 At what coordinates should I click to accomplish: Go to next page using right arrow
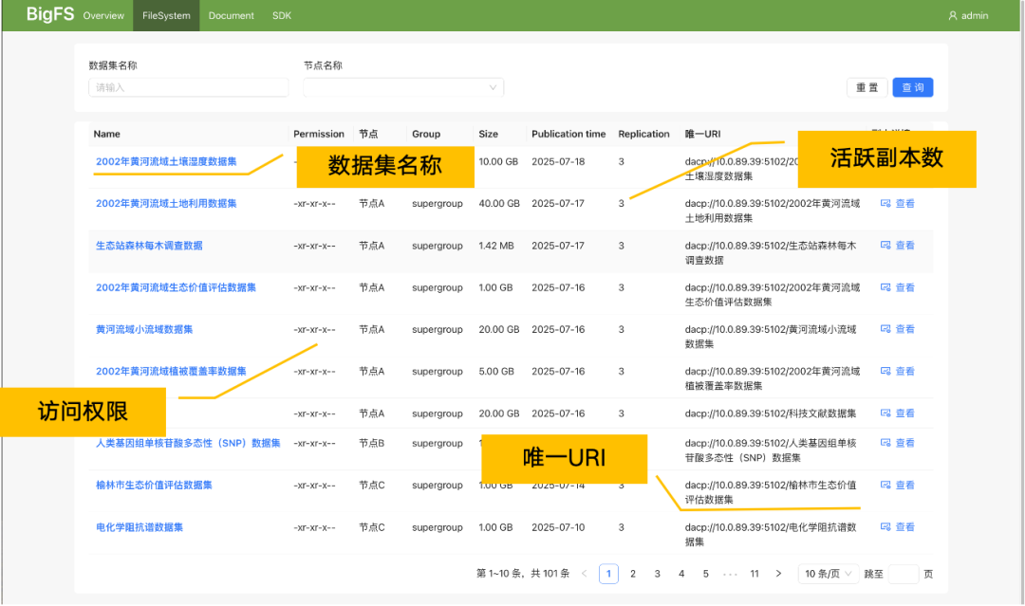coord(778,574)
